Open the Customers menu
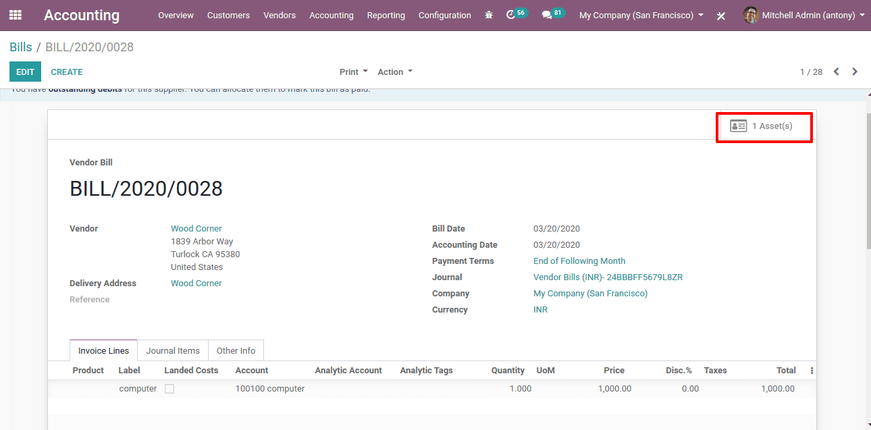 click(x=228, y=15)
